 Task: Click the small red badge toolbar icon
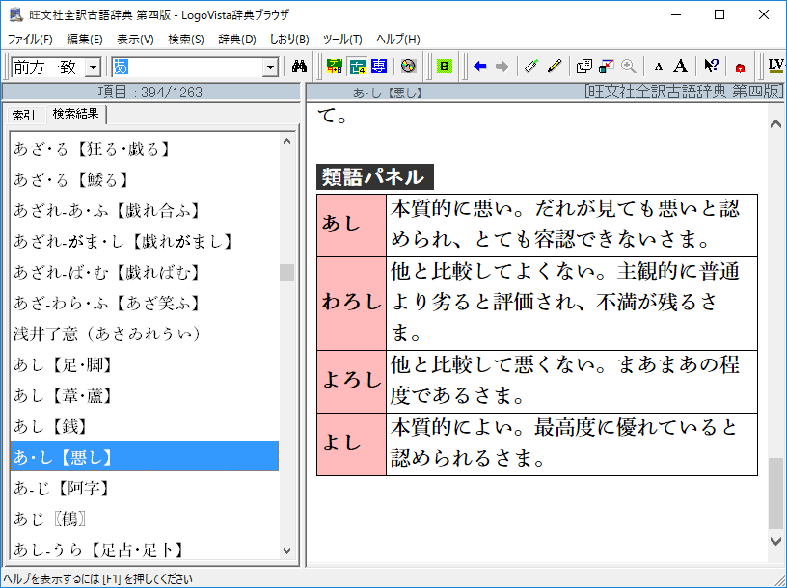(740, 67)
